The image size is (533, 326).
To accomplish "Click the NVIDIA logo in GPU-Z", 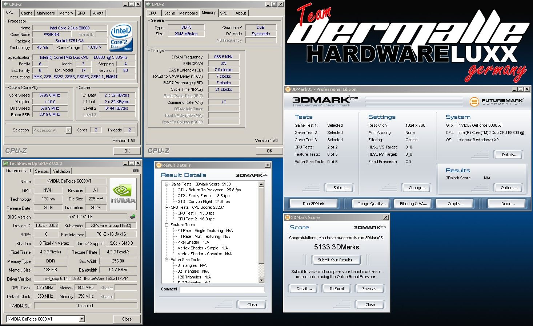I will tap(123, 194).
